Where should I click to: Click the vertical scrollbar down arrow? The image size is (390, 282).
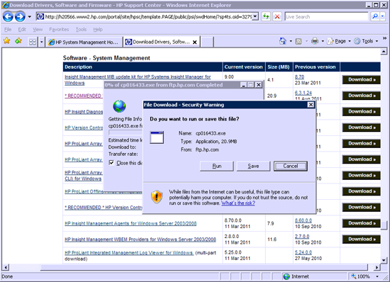384,260
